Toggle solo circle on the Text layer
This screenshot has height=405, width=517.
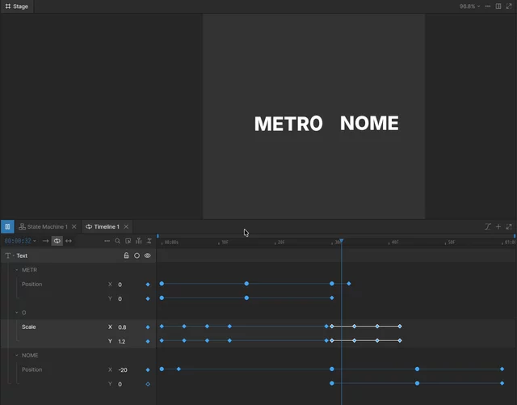(x=137, y=255)
